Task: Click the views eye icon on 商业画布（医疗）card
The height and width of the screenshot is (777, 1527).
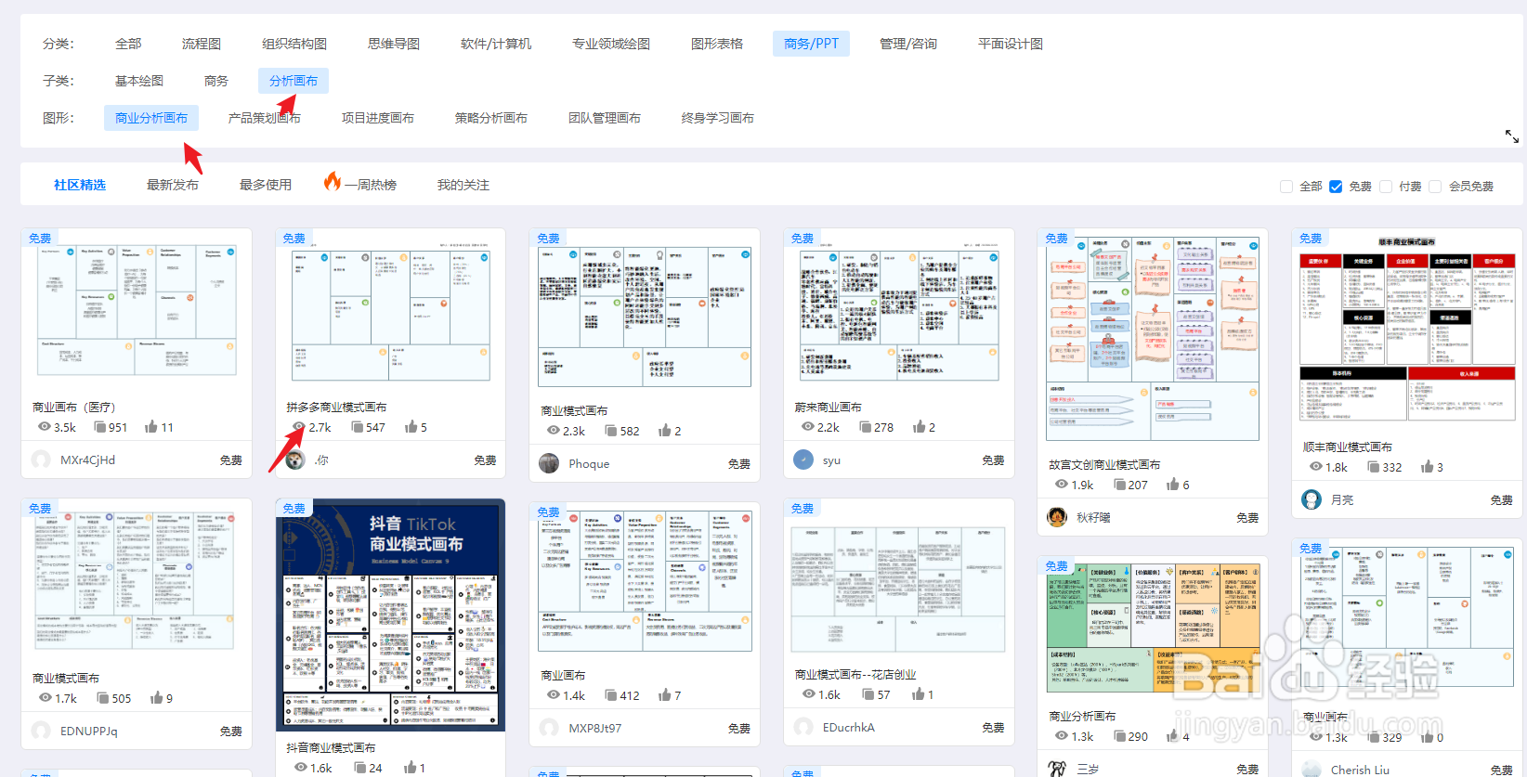Action: click(45, 427)
